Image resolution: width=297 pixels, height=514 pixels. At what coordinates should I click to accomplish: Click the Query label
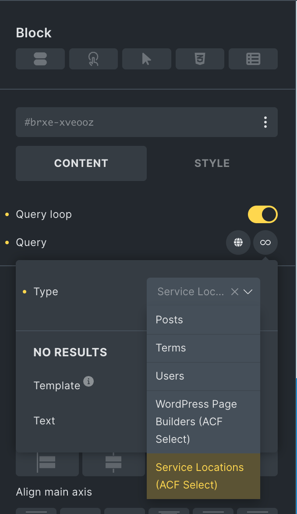32,243
